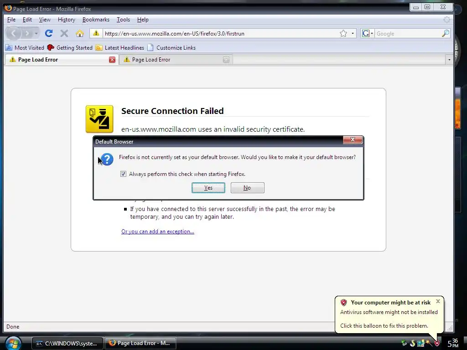Click the question mark dialog icon

107,159
